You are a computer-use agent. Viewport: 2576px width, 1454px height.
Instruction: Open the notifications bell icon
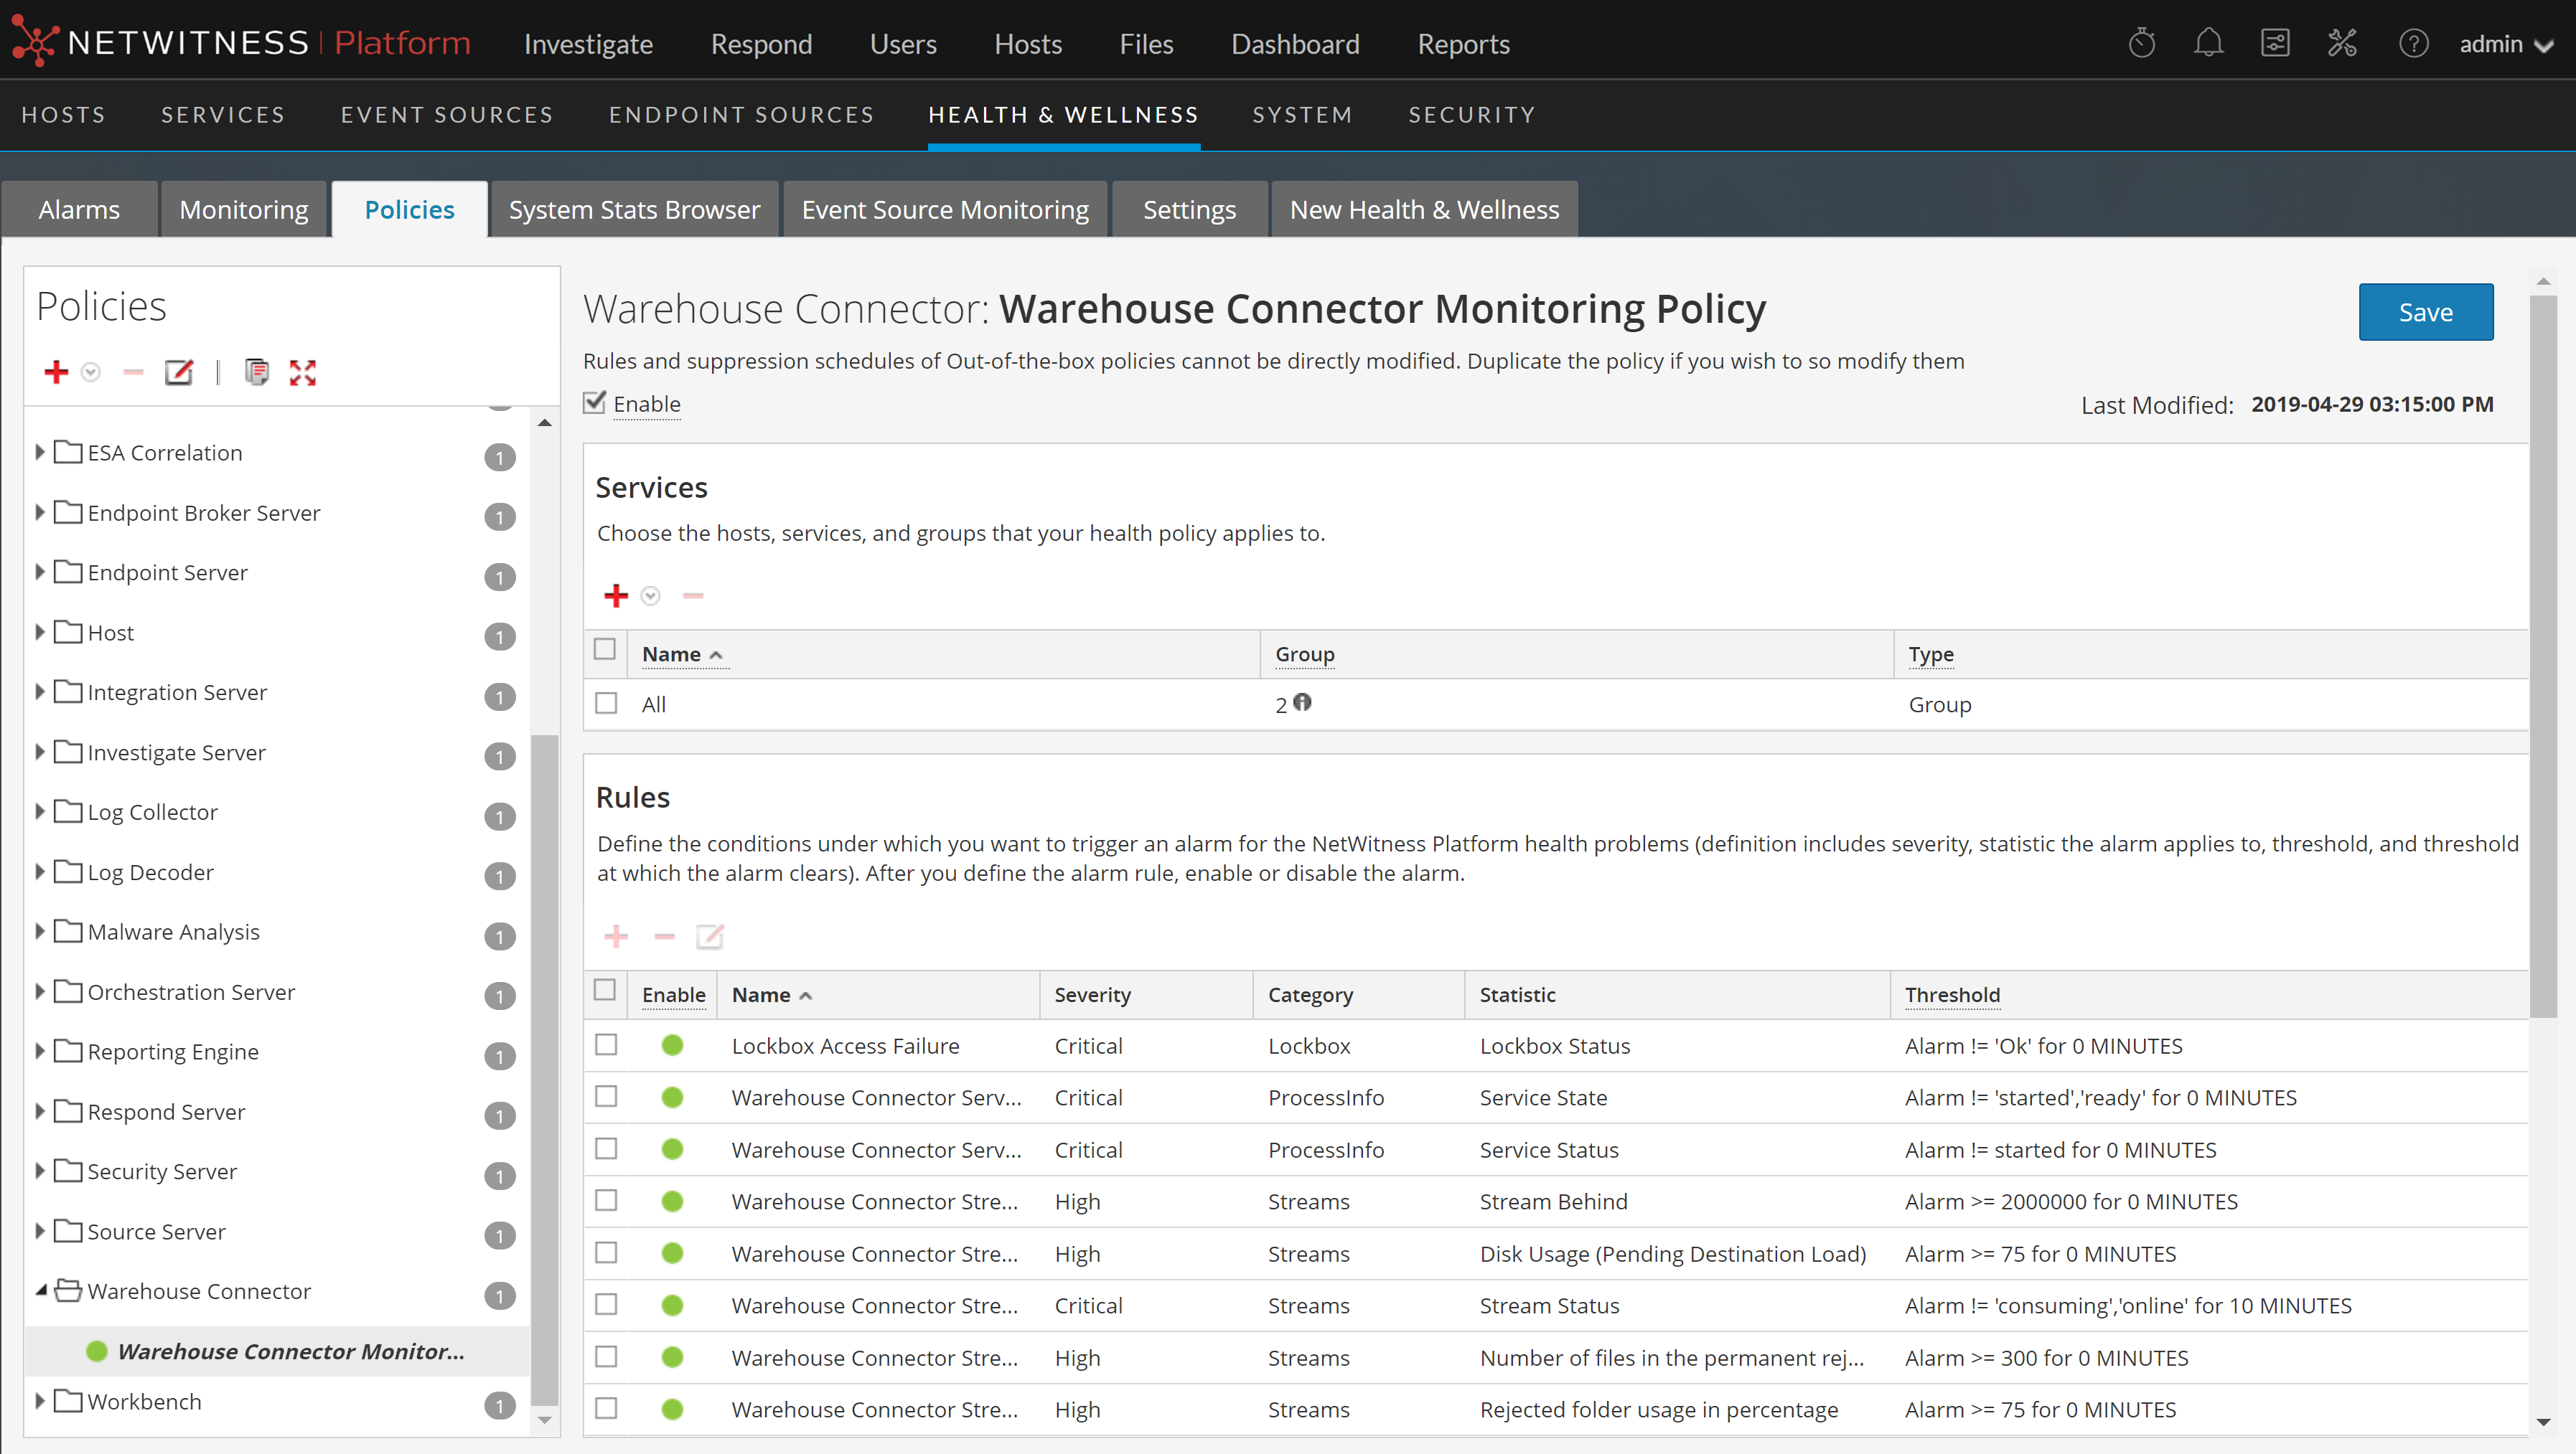2208,44
